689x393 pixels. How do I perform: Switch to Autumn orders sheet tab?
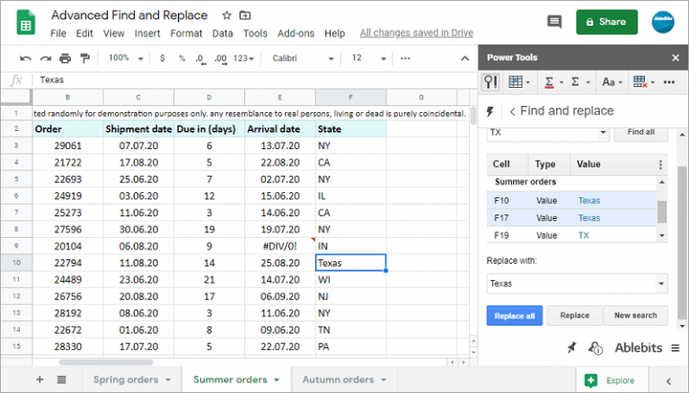click(338, 380)
